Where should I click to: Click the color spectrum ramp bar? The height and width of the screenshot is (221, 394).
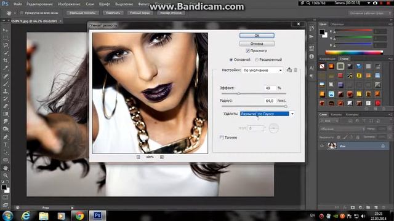(354, 52)
